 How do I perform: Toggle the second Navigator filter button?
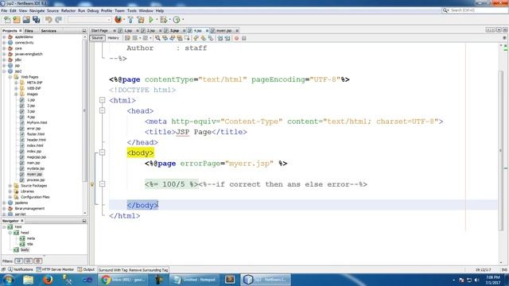[x=29, y=261]
